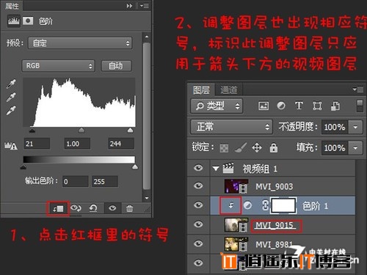Hide the 视频组 1 group
Image resolution: width=367 pixels, height=275 pixels.
(x=198, y=168)
